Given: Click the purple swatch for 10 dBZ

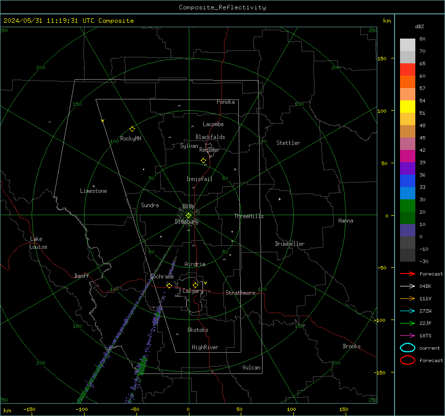Looking at the screenshot, I should (407, 230).
